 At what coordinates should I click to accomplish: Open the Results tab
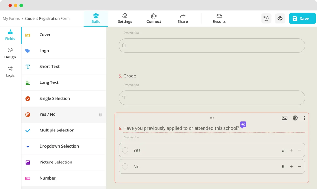point(219,18)
